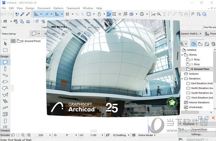Image resolution: width=216 pixels, height=141 pixels.
Task: Select the Curtain Wall tool
Action: (x=5, y=114)
